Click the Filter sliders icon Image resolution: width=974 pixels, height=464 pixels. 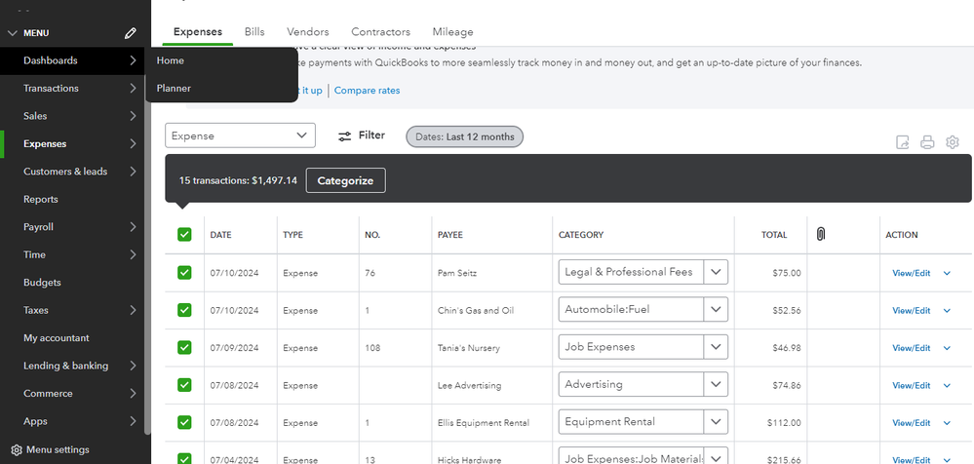pyautogui.click(x=345, y=136)
